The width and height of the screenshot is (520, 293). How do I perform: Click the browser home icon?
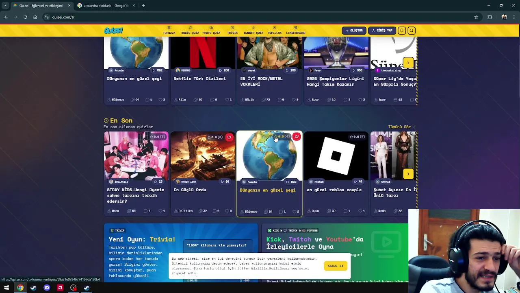35,17
